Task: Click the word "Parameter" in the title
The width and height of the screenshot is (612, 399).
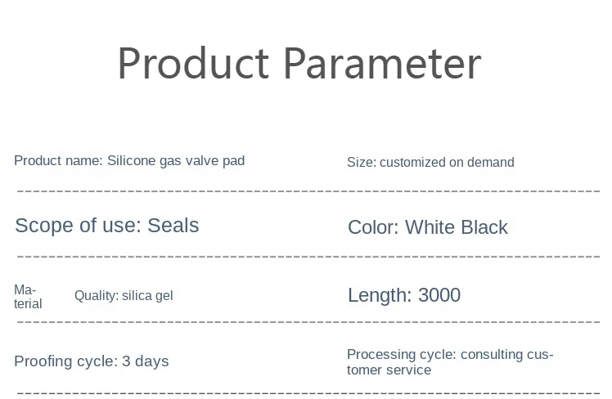Action: [x=382, y=63]
